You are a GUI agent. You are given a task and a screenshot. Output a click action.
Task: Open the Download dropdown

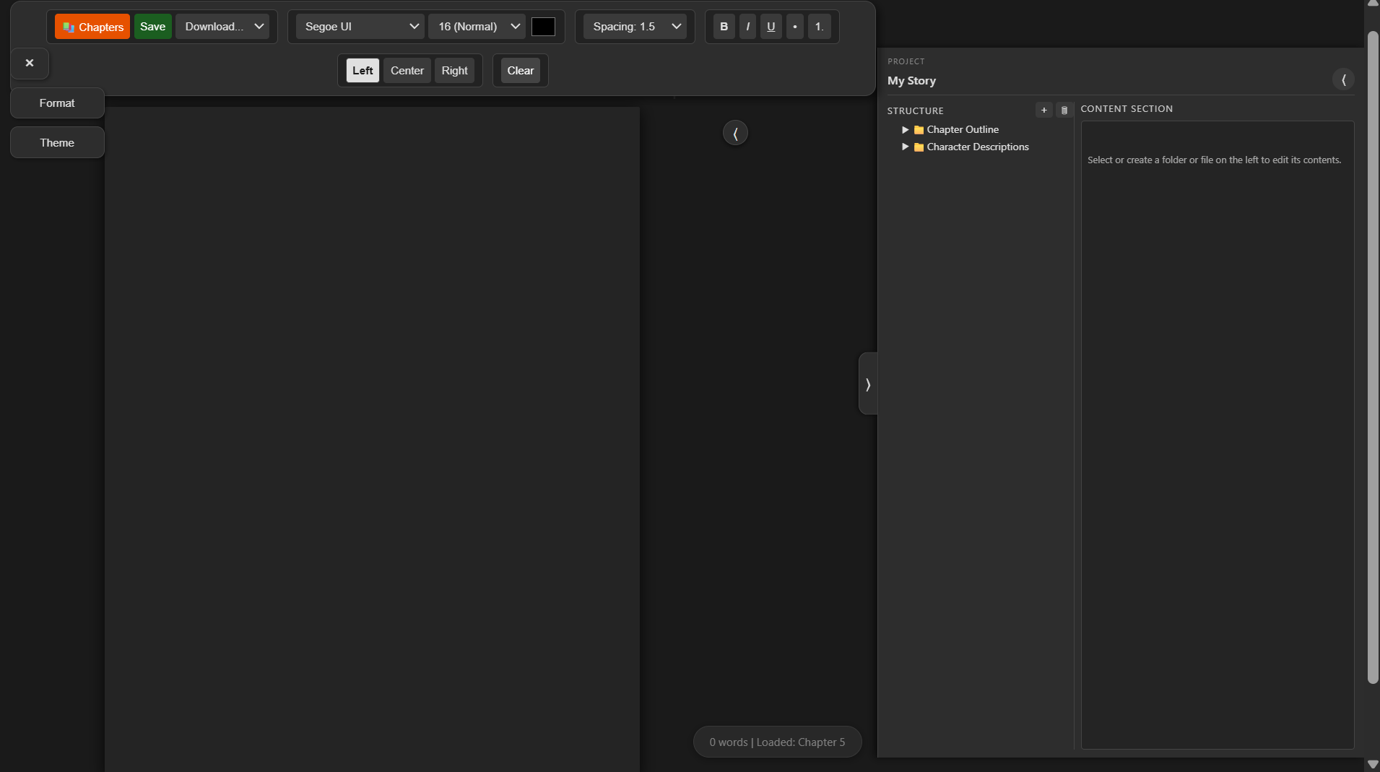[222, 27]
